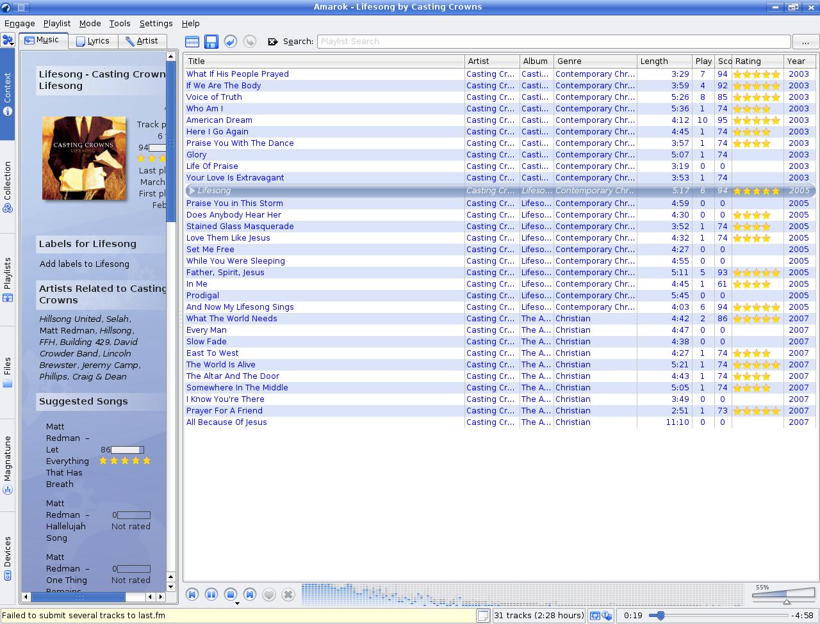820x624 pixels.
Task: Open the Settings menu
Action: click(x=156, y=23)
